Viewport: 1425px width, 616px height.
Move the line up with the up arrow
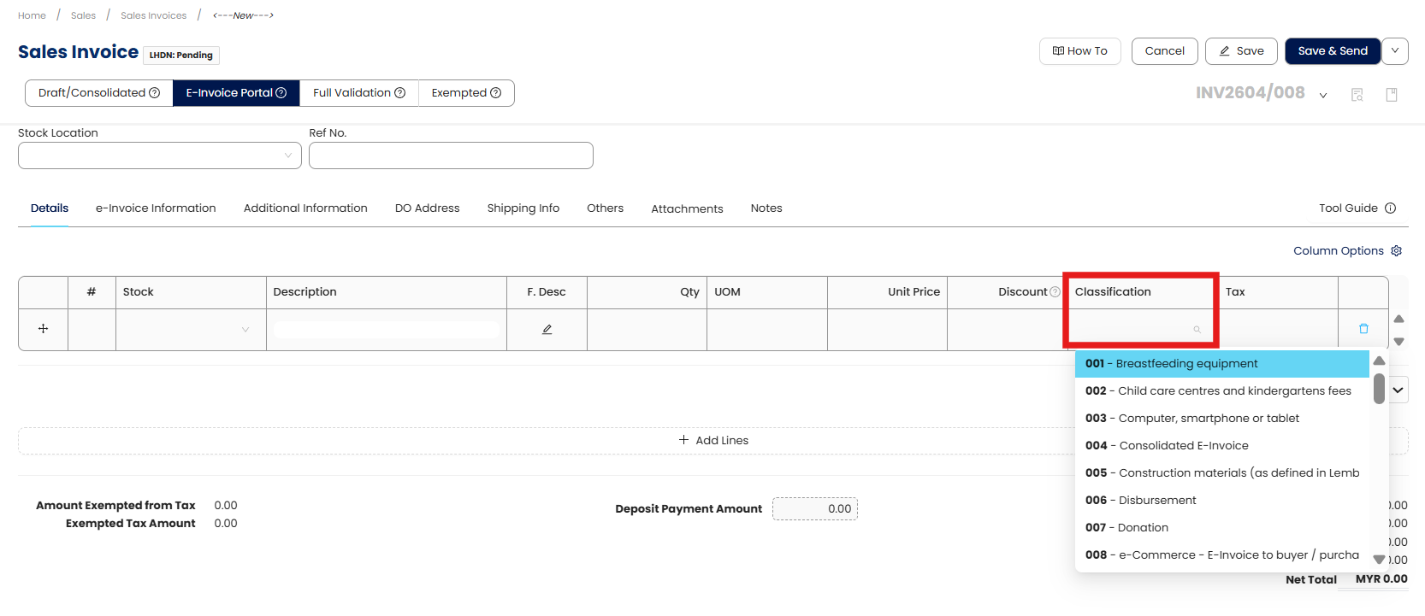point(1398,319)
